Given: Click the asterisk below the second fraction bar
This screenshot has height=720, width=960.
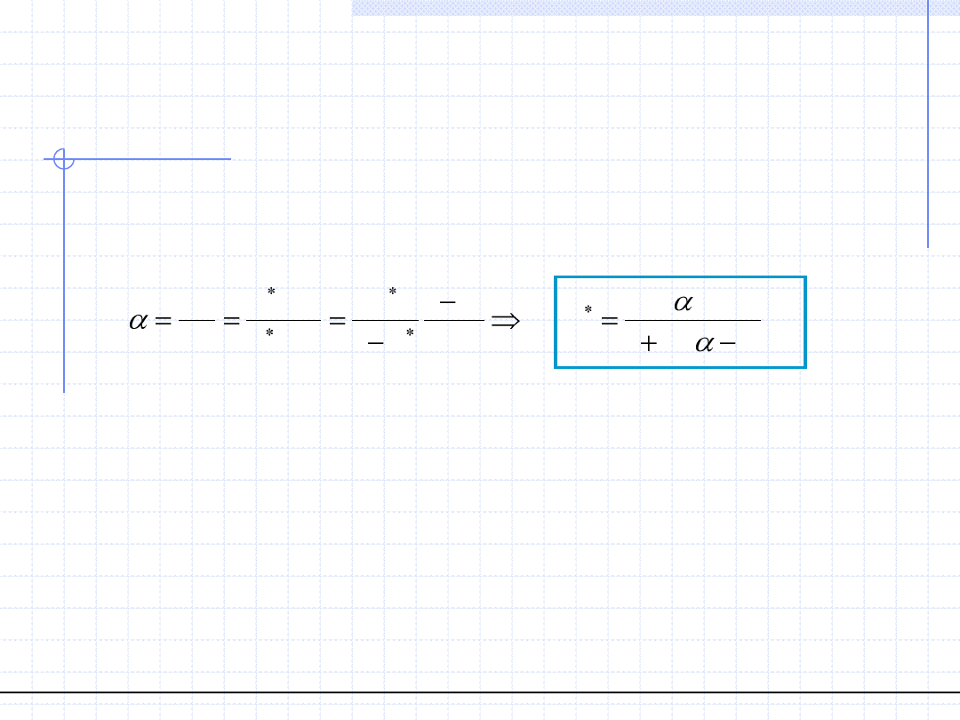Looking at the screenshot, I should 269,332.
